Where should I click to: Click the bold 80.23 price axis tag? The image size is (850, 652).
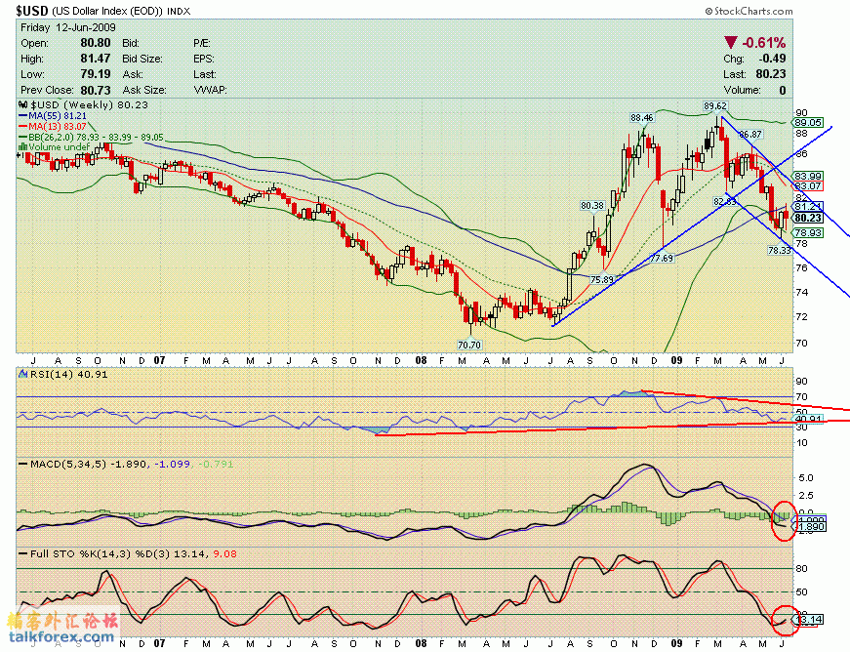click(808, 218)
